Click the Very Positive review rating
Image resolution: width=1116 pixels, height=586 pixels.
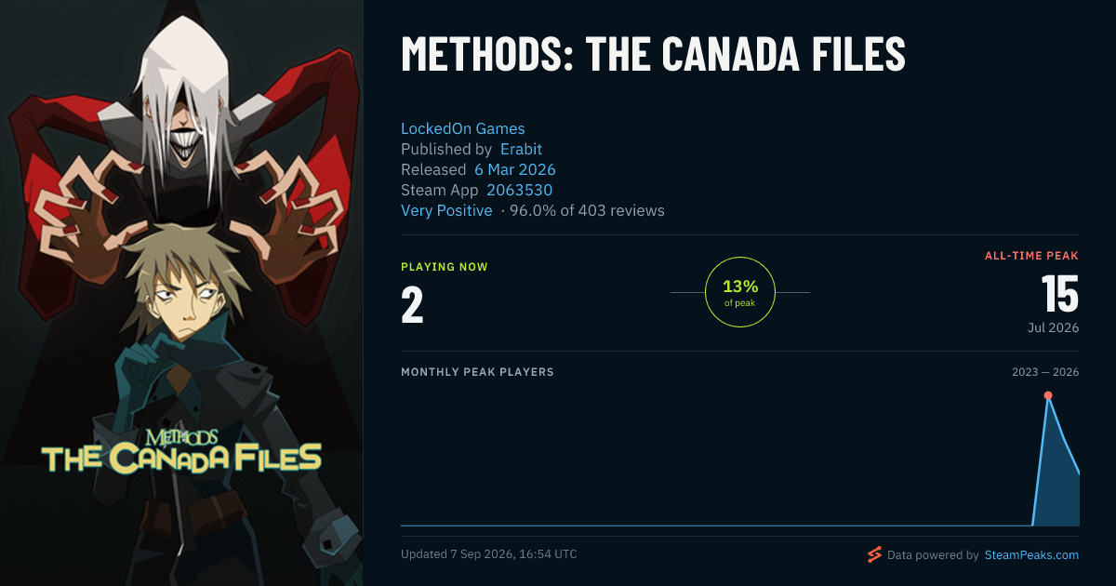pyautogui.click(x=446, y=210)
